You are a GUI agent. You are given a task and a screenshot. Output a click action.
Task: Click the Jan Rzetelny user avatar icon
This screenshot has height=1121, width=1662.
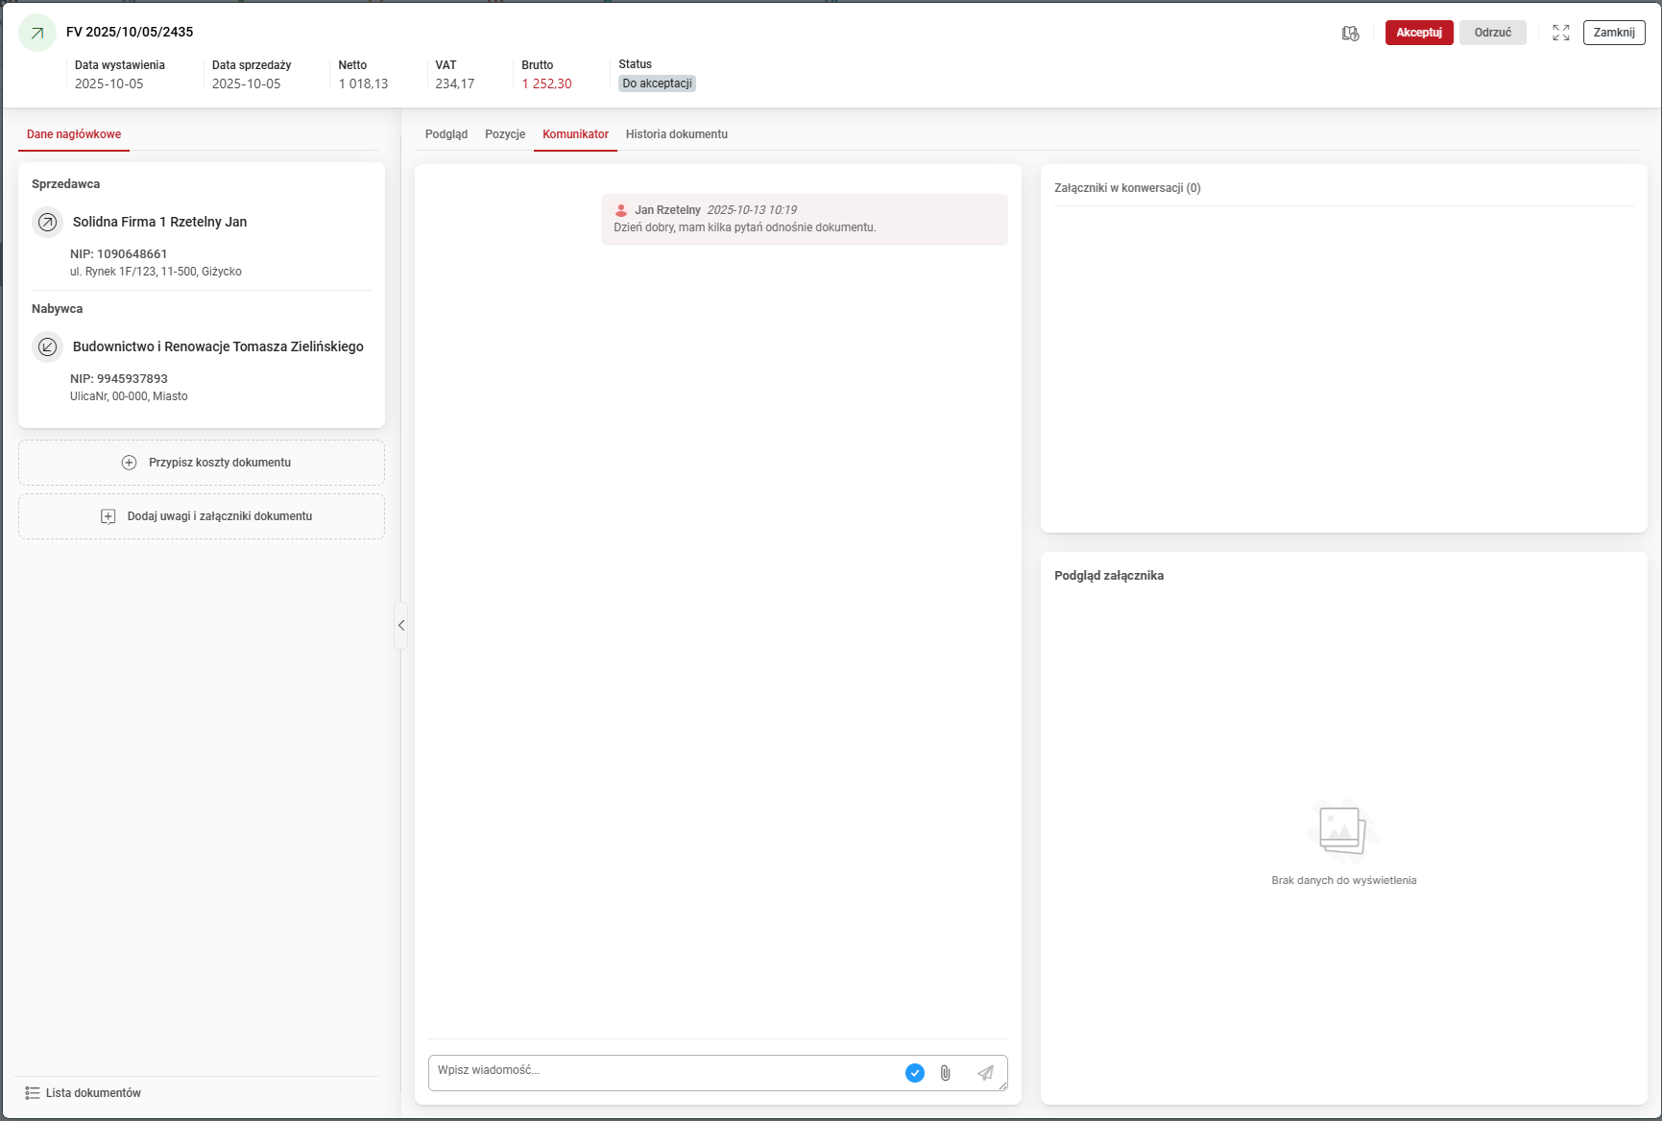point(621,210)
